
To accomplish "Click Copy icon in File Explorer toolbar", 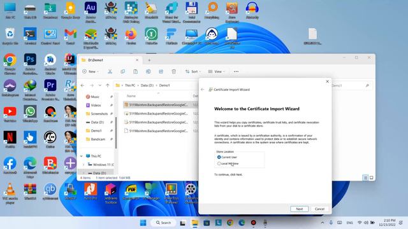I will [122, 71].
